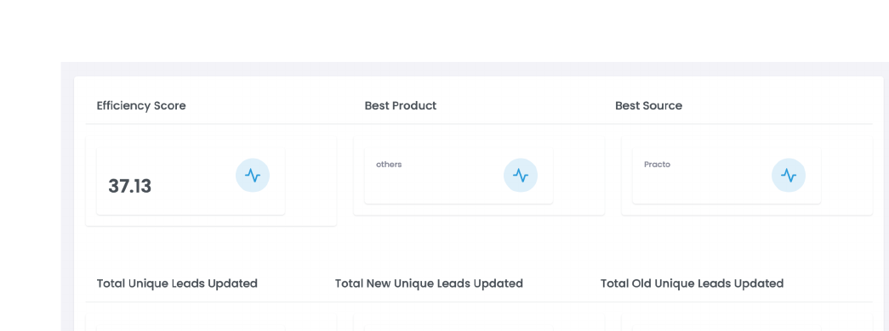
Task: Click the Efficiency Score heading
Action: pos(141,106)
